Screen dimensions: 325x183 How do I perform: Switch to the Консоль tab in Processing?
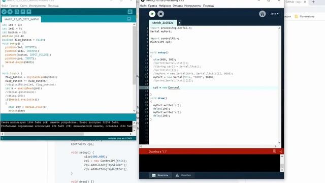(160, 175)
